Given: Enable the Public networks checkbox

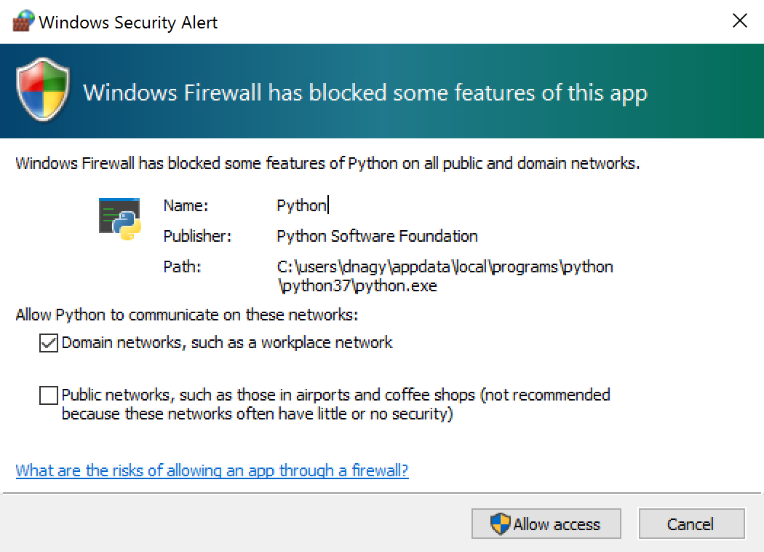Looking at the screenshot, I should pyautogui.click(x=49, y=395).
